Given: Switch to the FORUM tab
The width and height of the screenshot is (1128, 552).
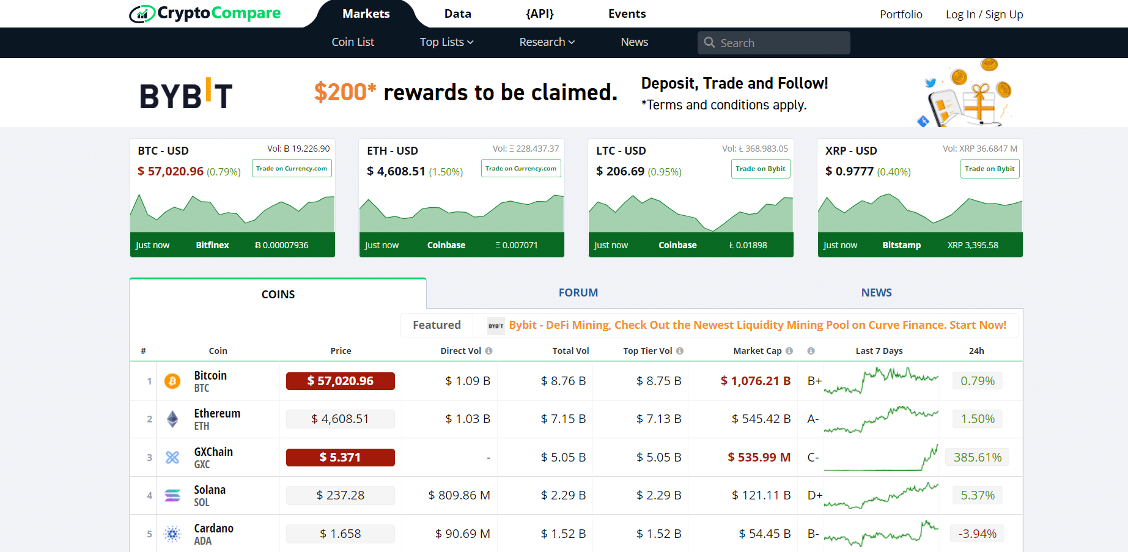Looking at the screenshot, I should click(x=578, y=293).
